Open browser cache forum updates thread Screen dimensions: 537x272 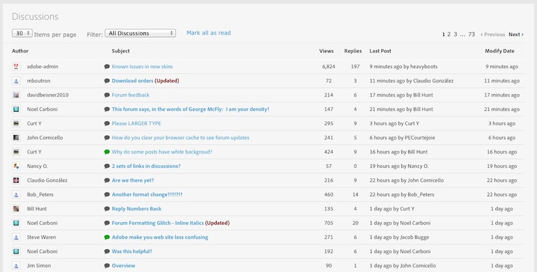[181, 138]
